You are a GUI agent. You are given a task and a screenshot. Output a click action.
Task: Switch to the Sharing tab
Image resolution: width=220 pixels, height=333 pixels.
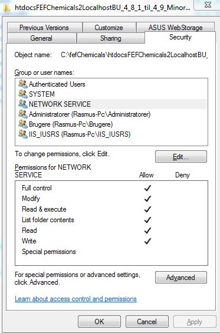[110, 38]
